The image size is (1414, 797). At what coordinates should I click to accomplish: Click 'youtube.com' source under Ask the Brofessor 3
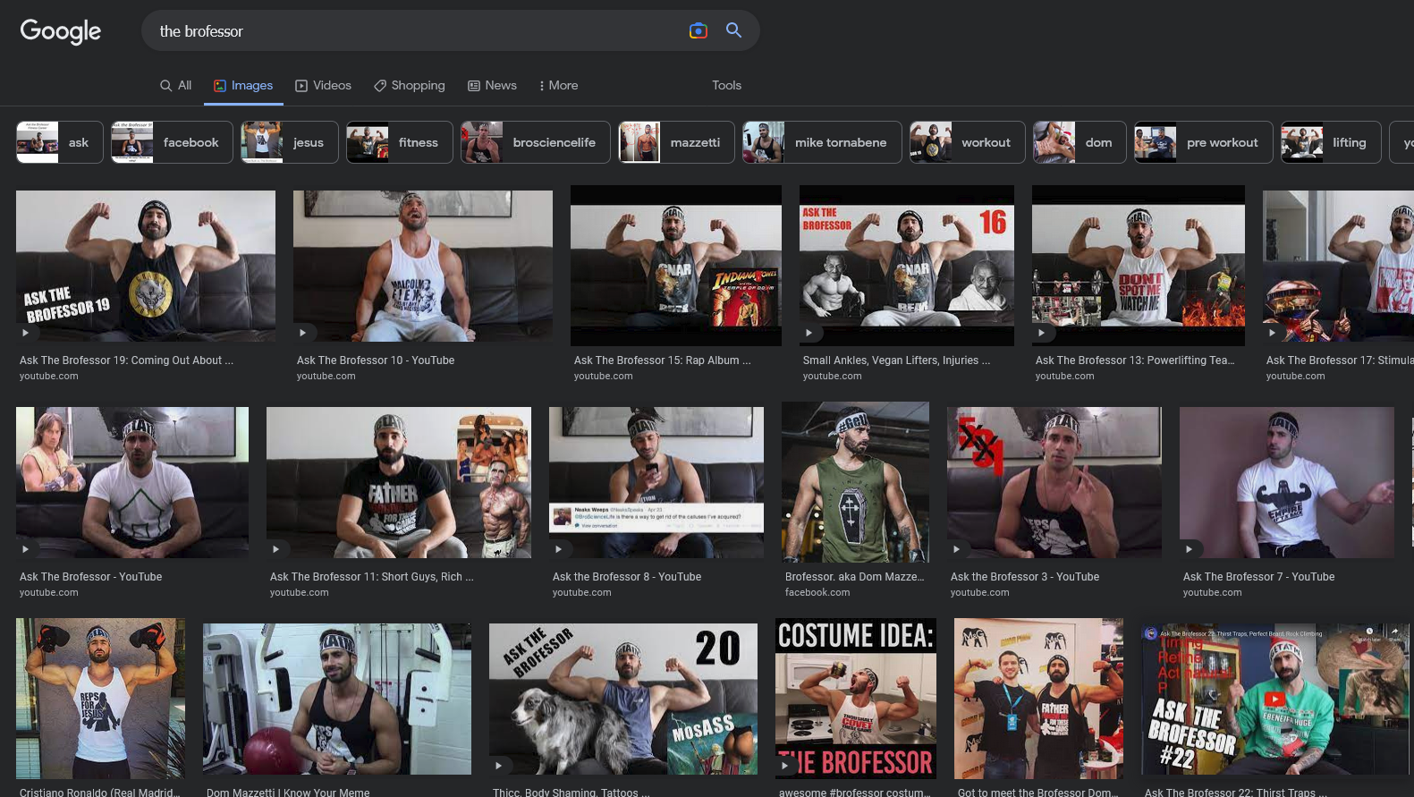pyautogui.click(x=980, y=593)
